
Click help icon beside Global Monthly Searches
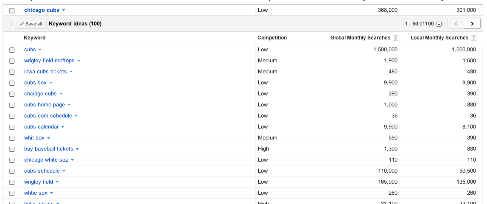[x=395, y=38]
